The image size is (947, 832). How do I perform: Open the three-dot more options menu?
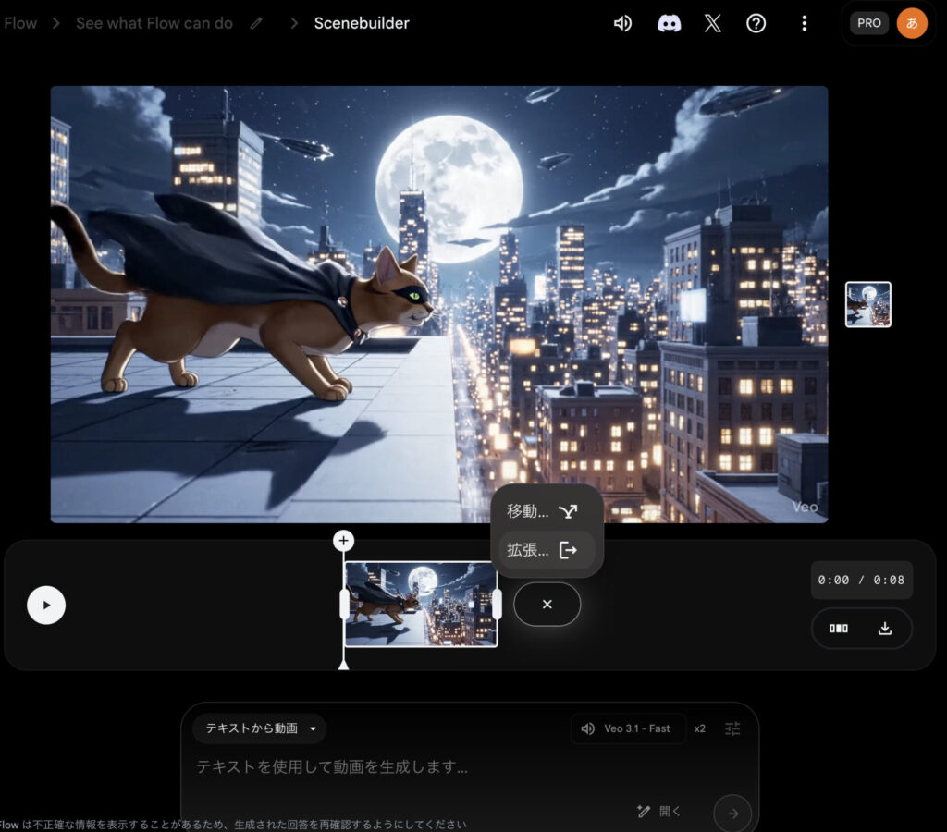click(x=805, y=23)
